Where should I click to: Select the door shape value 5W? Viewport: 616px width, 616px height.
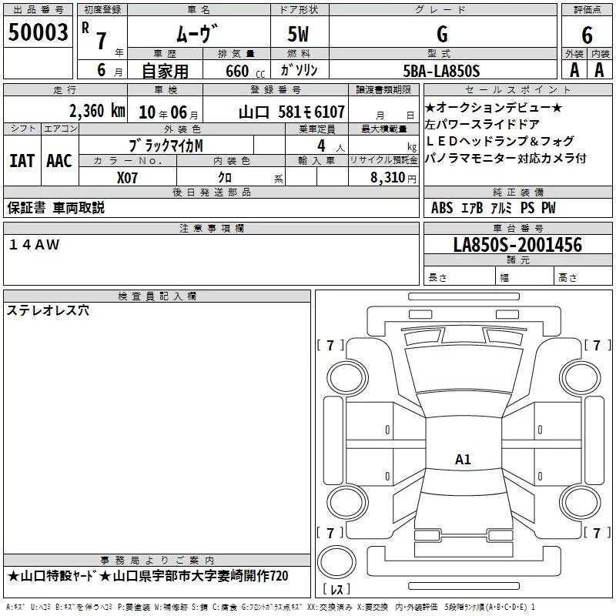tap(300, 34)
